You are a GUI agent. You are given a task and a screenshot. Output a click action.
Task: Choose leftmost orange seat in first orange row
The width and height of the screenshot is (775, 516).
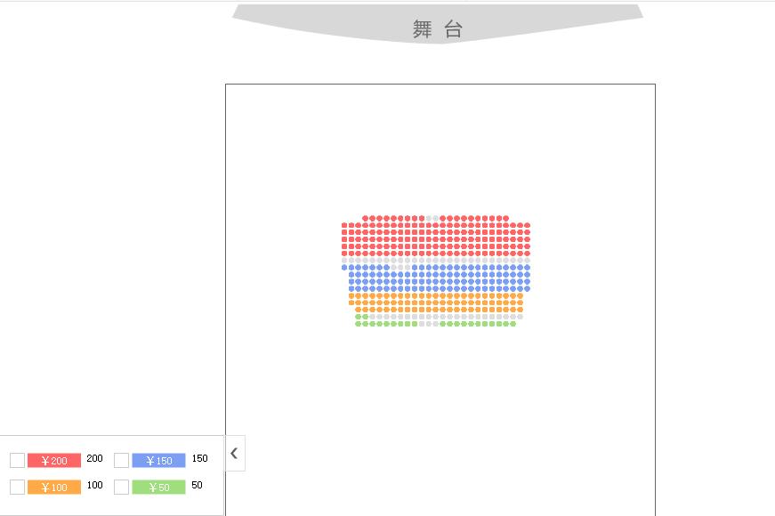click(351, 295)
